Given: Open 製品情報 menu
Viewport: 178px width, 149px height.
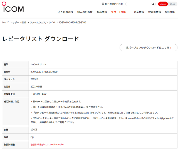Looking at the screenshot, I should (x=102, y=12).
